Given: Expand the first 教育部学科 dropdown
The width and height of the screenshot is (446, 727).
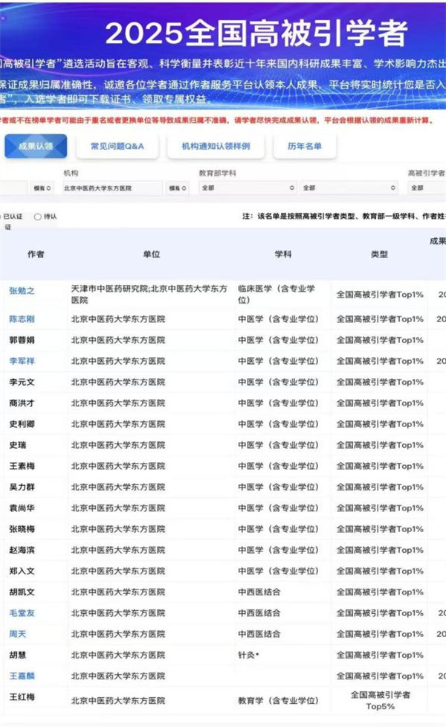Looking at the screenshot, I should coord(248,188).
